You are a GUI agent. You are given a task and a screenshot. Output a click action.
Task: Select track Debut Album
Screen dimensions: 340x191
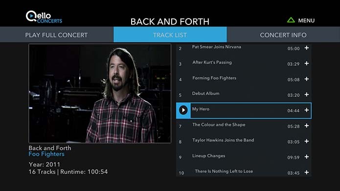(x=244, y=95)
